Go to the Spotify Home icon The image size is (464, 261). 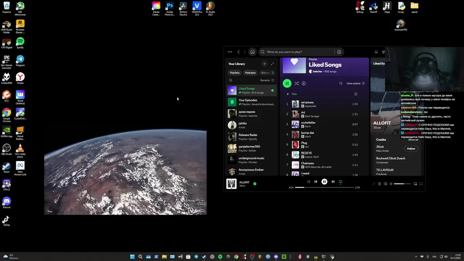tap(253, 52)
